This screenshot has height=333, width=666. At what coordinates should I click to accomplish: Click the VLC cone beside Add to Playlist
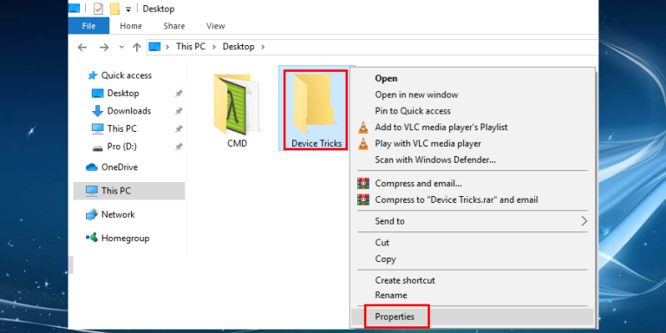363,127
